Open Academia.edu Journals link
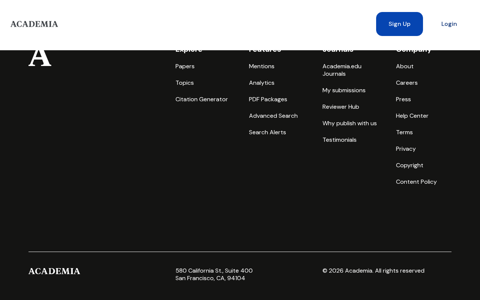The height and width of the screenshot is (300, 480). [342, 70]
